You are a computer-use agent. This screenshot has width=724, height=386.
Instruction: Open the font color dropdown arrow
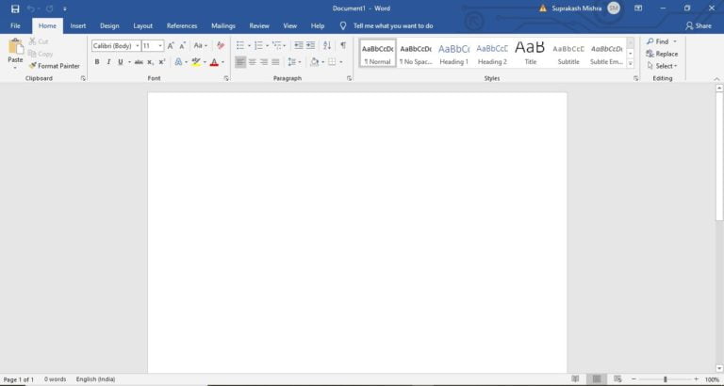pos(222,62)
